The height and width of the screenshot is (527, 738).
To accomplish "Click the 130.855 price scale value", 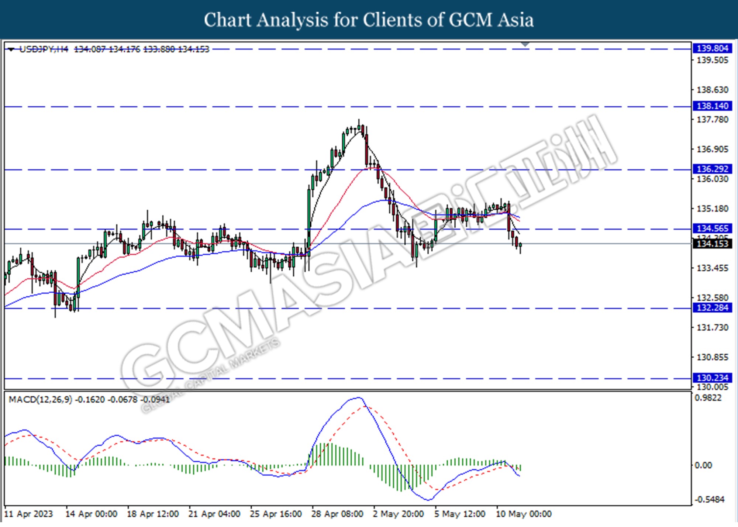I will pyautogui.click(x=712, y=358).
